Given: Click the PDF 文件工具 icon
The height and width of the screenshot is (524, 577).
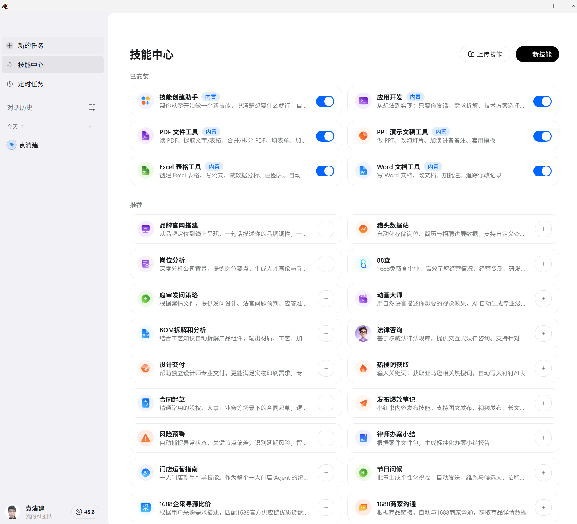Looking at the screenshot, I should 146,136.
